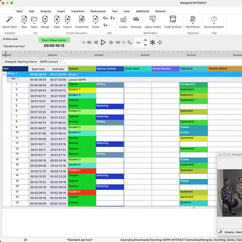Open the Merge dropdown arrow
Image resolution: width=242 pixels, height=242 pixels.
(45, 24)
